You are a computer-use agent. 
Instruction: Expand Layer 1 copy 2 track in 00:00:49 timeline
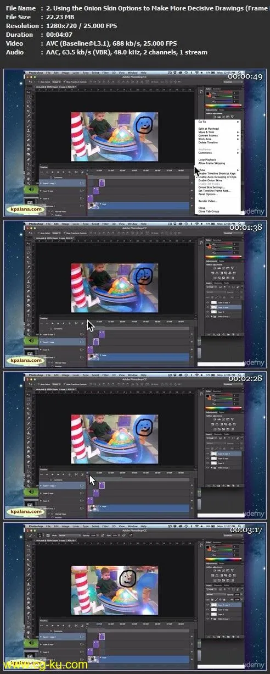[41, 183]
